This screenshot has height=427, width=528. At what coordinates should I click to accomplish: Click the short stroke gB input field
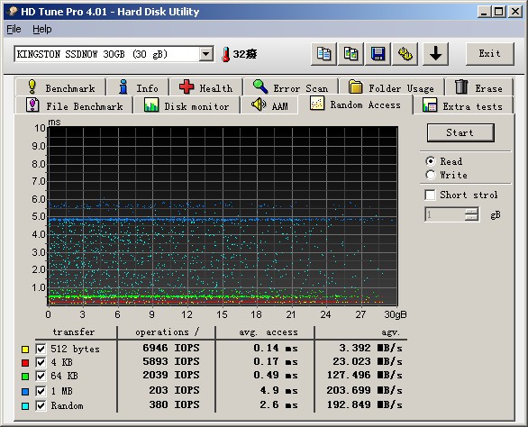(x=445, y=214)
